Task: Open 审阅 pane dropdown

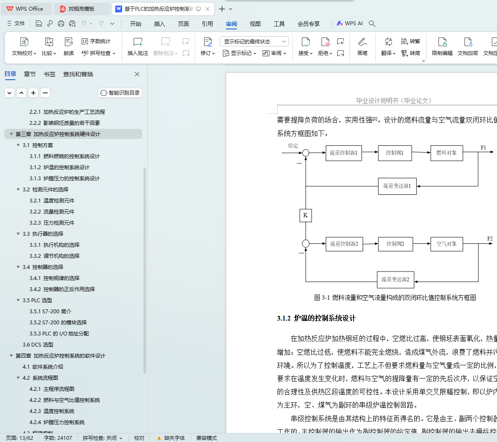Action: [275, 53]
